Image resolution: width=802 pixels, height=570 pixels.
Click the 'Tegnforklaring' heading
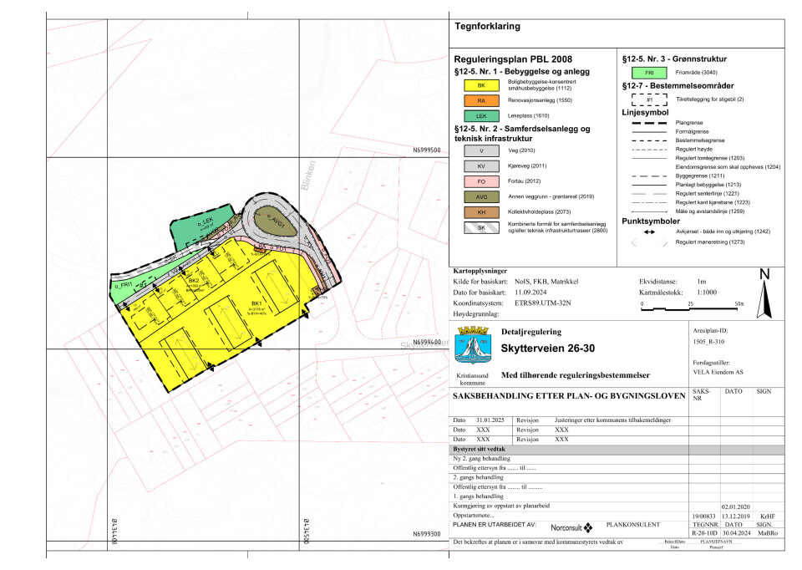click(487, 27)
